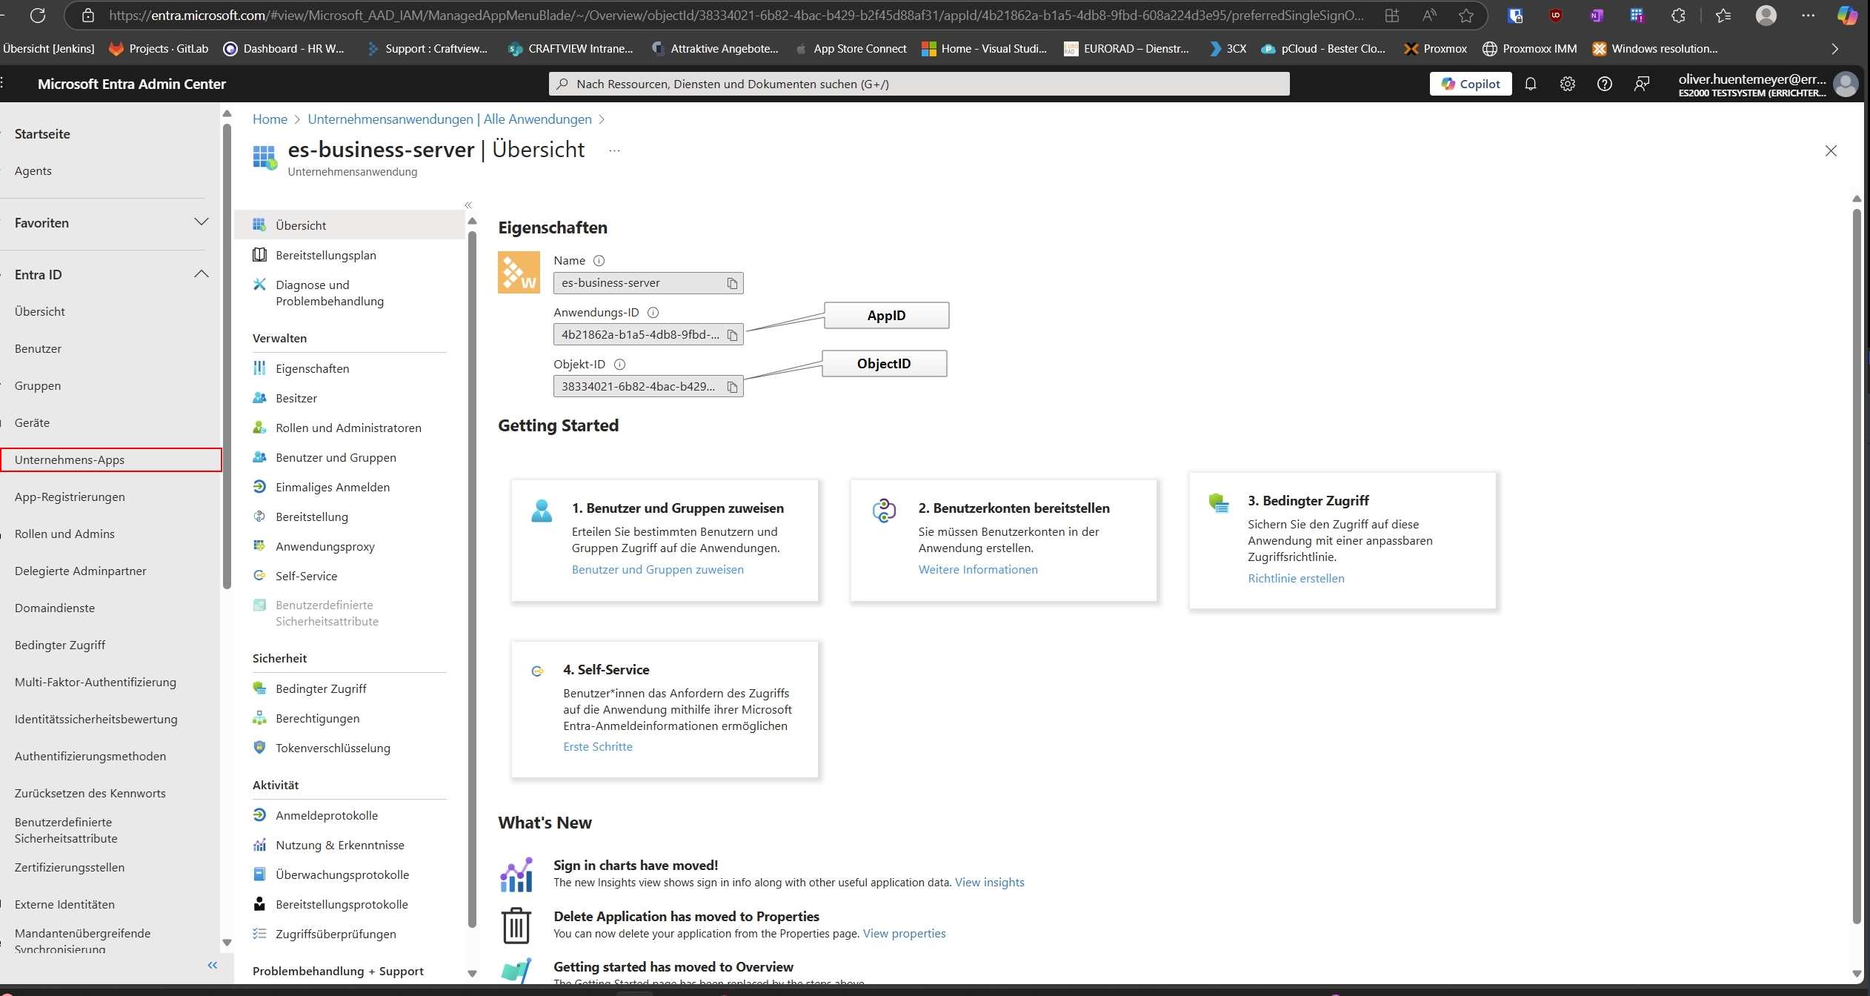The width and height of the screenshot is (1870, 996).
Task: Open portal settings gear
Action: point(1568,84)
